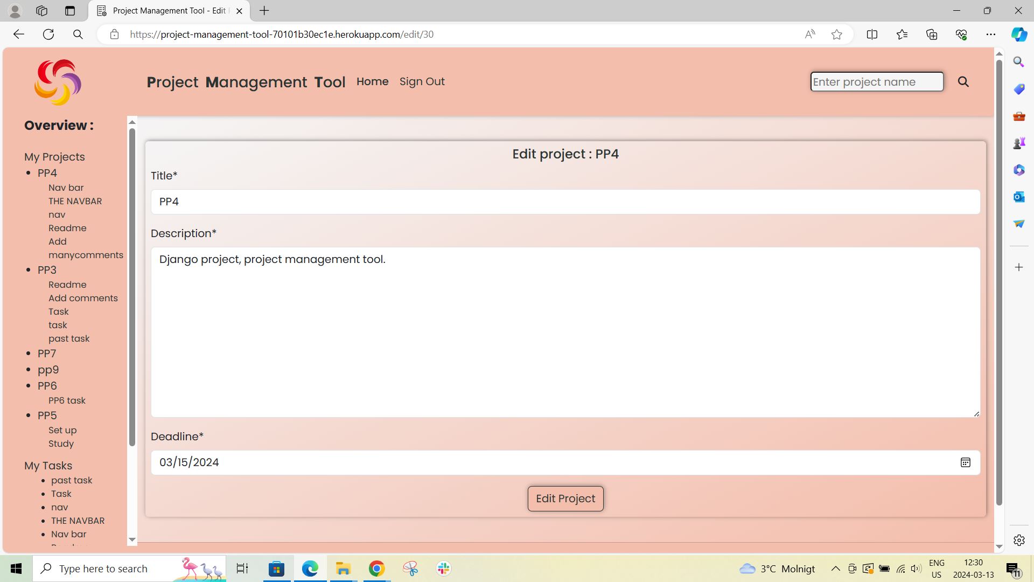Viewport: 1034px width, 582px height.
Task: Click the Project Management Tool logo
Action: (x=58, y=82)
